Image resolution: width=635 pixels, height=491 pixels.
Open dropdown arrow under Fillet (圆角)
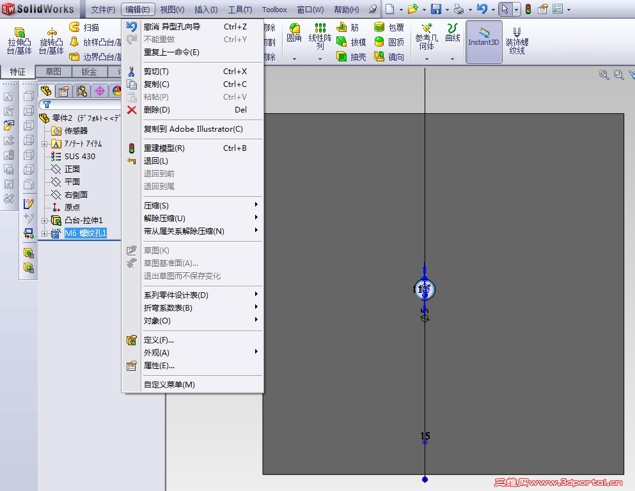pos(294,59)
